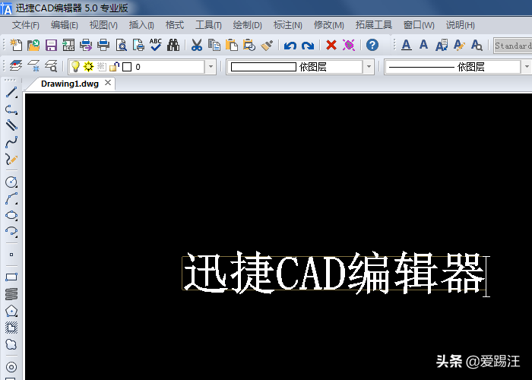Click the plain A single-line text icon
This screenshot has width=532, height=380.
click(x=423, y=44)
